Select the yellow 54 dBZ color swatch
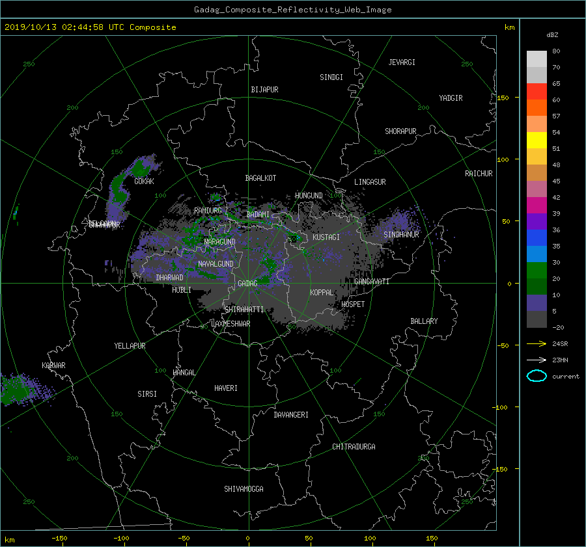The height and width of the screenshot is (547, 586). [537, 140]
